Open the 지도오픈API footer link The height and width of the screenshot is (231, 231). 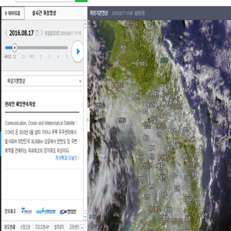pyautogui.click(x=42, y=227)
